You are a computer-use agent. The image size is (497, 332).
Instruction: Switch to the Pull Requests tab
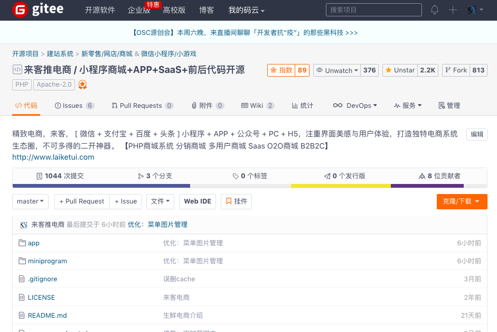coord(142,106)
